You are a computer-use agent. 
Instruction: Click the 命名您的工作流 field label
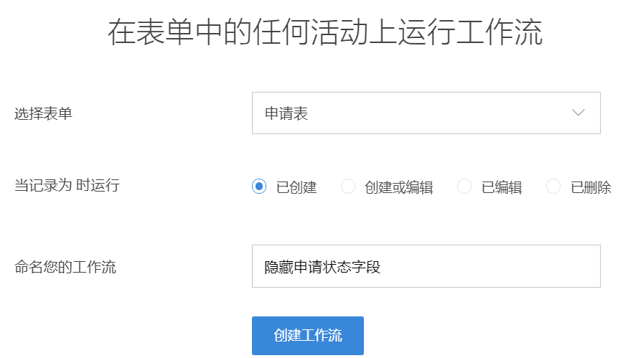pyautogui.click(x=65, y=268)
